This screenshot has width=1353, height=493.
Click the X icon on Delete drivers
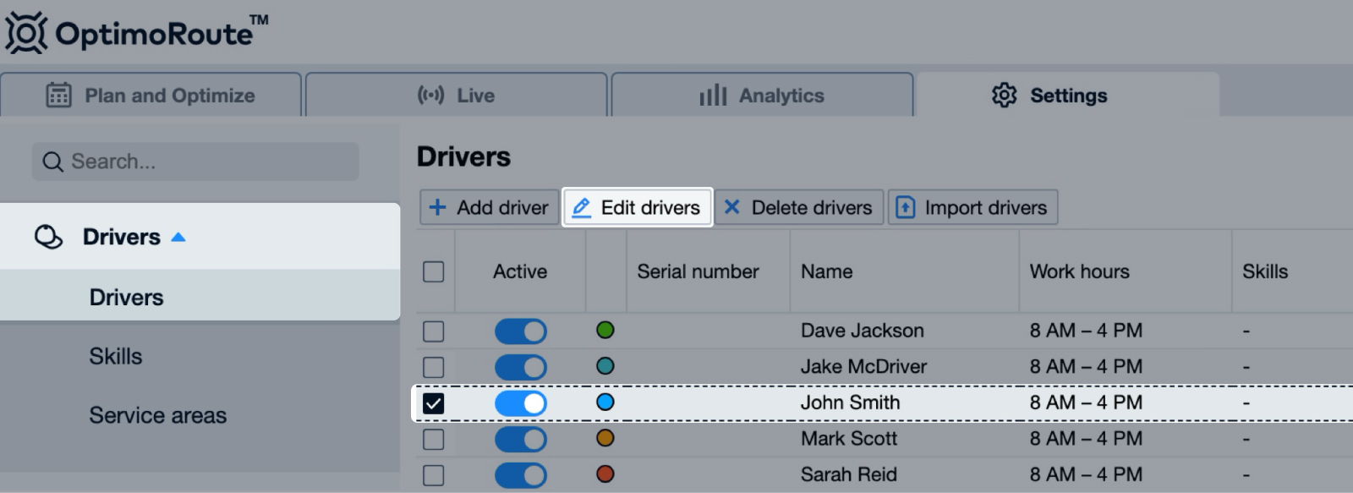(x=732, y=207)
